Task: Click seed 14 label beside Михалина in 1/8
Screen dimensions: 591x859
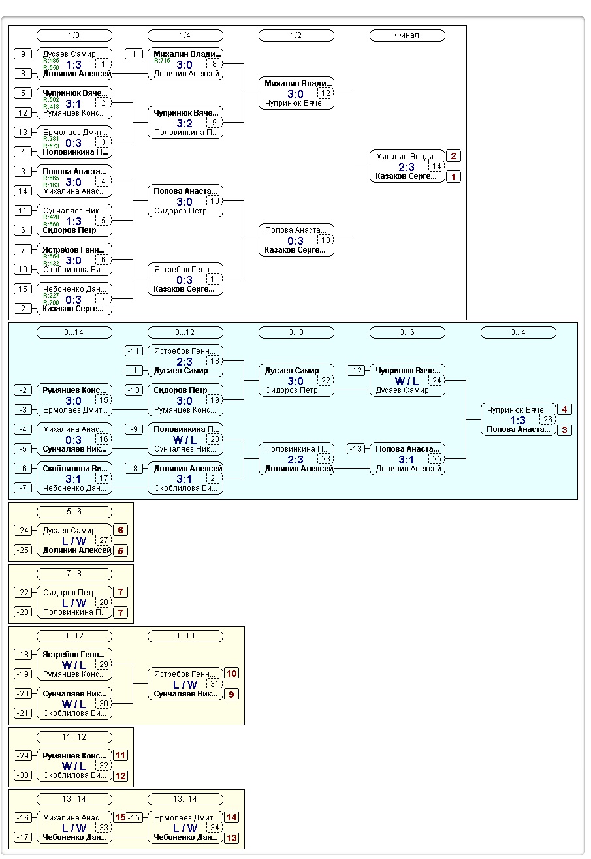Action: pos(23,191)
